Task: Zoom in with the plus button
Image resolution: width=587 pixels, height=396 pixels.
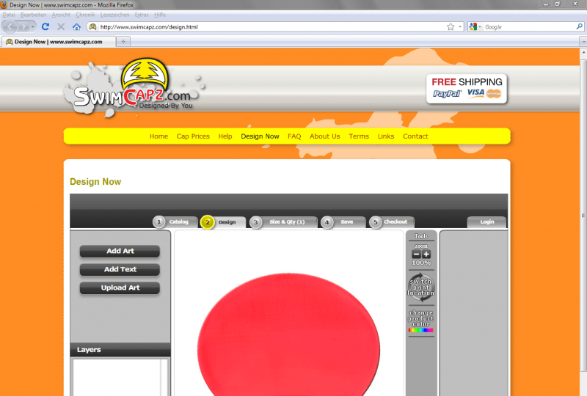Action: click(x=426, y=254)
